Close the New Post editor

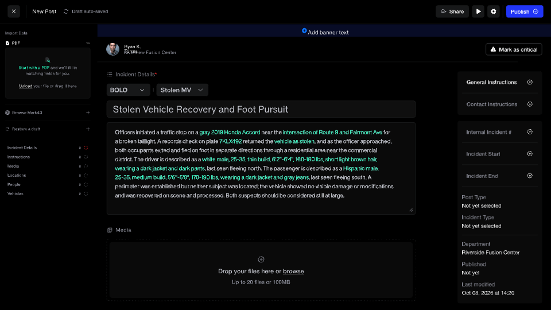point(14,11)
